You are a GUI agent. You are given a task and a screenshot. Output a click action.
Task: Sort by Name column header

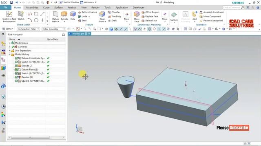tap(27, 39)
